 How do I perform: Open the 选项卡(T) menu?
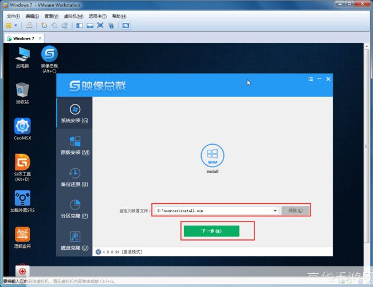[x=97, y=16]
